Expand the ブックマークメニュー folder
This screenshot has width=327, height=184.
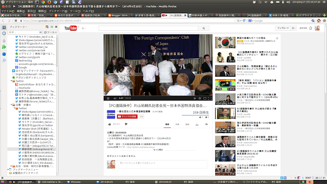click(x=8, y=170)
